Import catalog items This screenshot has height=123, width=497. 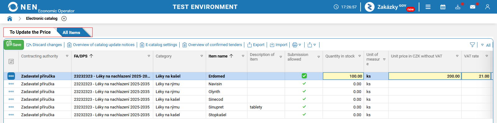click(279, 45)
